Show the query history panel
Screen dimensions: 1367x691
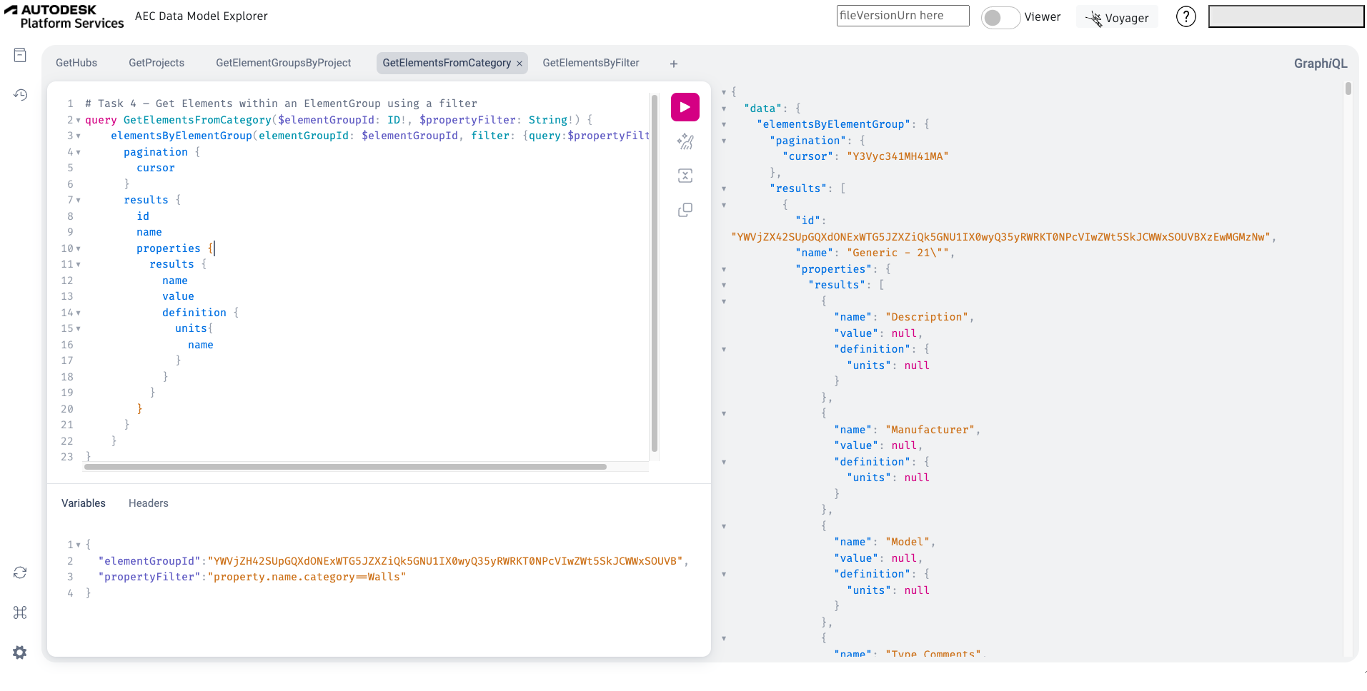(20, 95)
